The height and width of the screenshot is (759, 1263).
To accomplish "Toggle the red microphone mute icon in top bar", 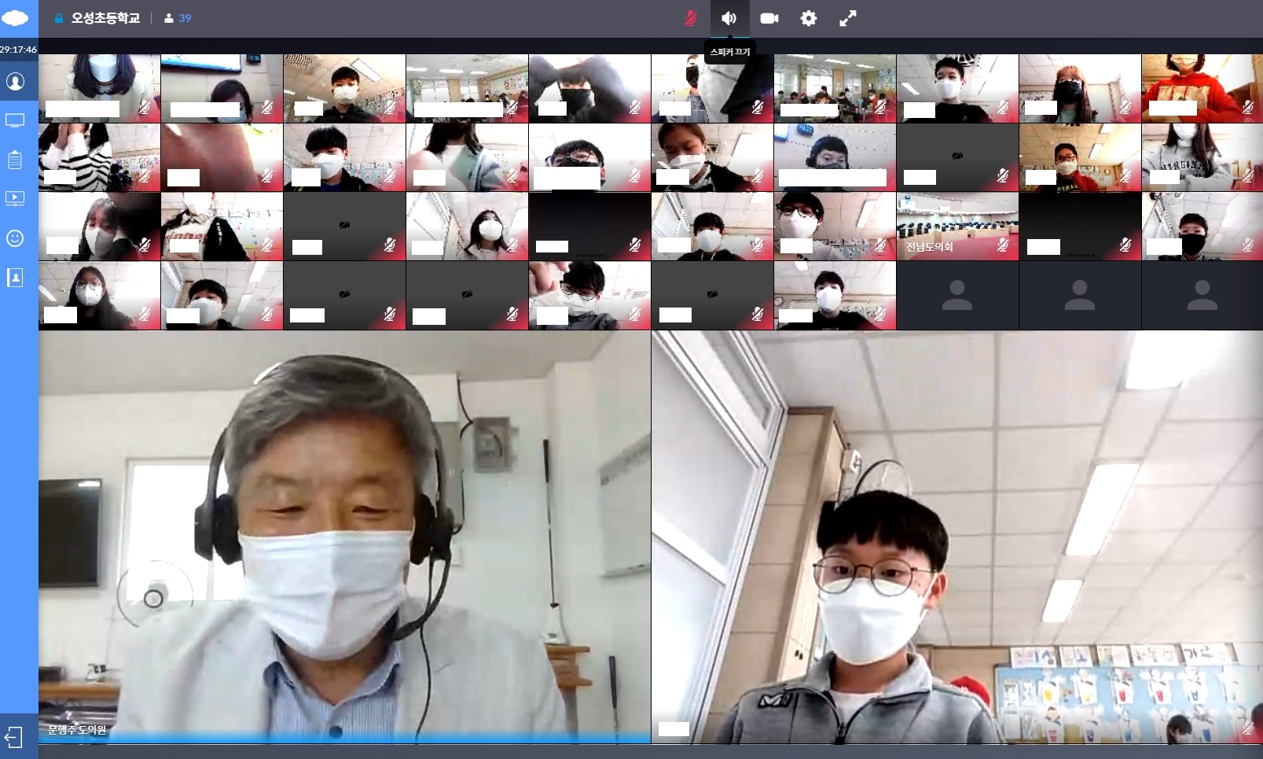I will [x=690, y=18].
